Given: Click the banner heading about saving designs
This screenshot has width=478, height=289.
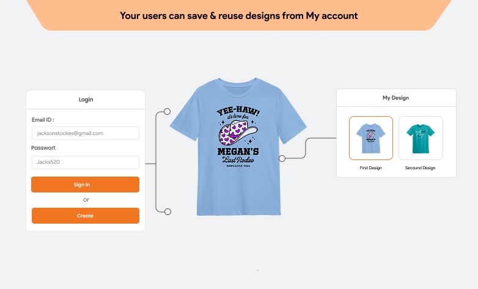Looking at the screenshot, I should click(239, 15).
